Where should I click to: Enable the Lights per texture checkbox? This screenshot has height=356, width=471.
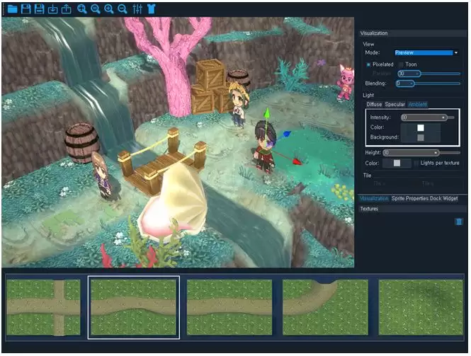click(417, 163)
